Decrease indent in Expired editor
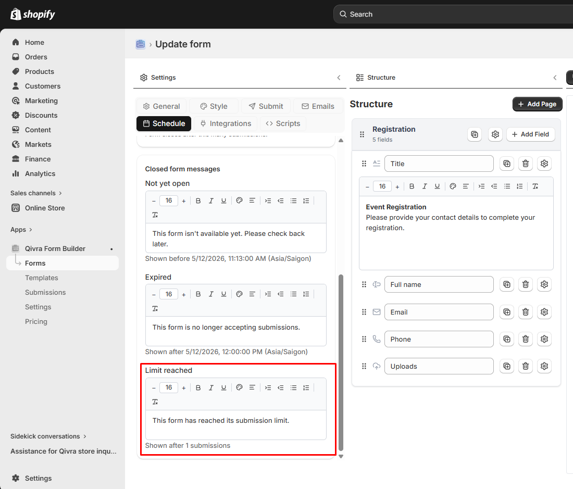The image size is (573, 489). click(281, 294)
